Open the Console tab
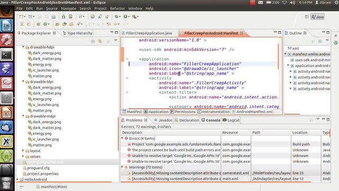339x191 pixels. click(211, 120)
